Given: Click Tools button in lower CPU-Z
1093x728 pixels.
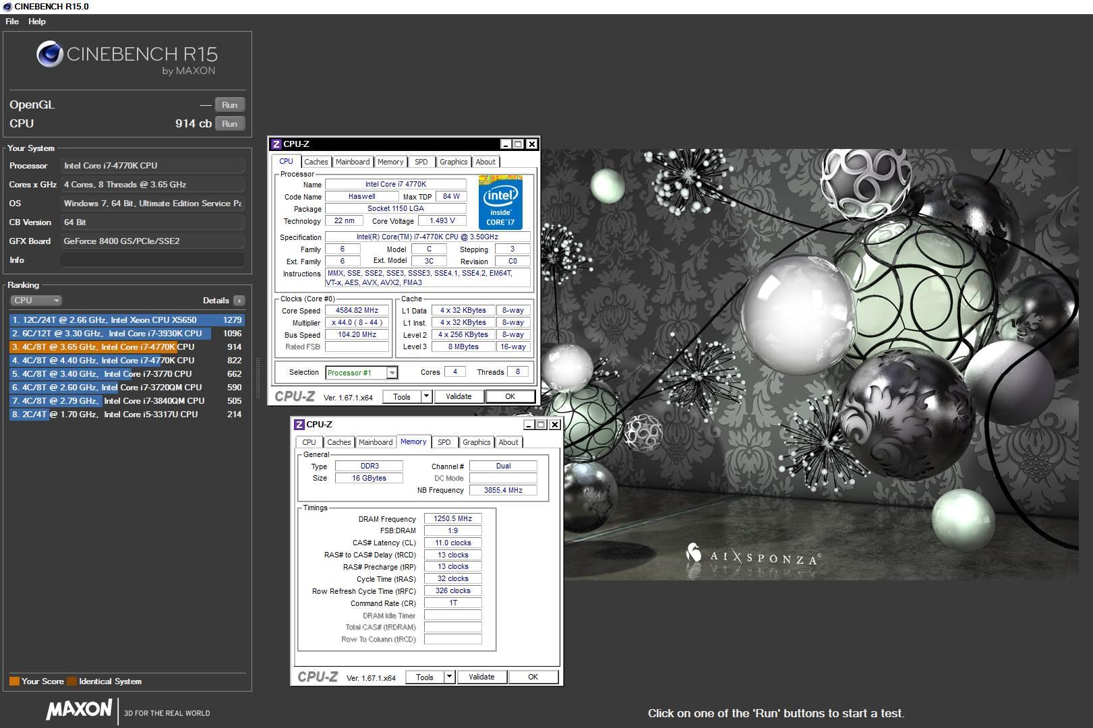Looking at the screenshot, I should (425, 677).
